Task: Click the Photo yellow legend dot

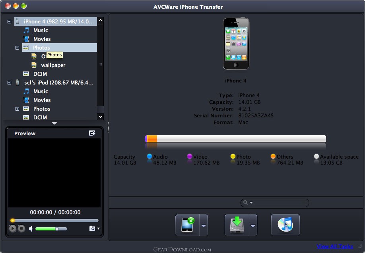Action: (x=233, y=156)
